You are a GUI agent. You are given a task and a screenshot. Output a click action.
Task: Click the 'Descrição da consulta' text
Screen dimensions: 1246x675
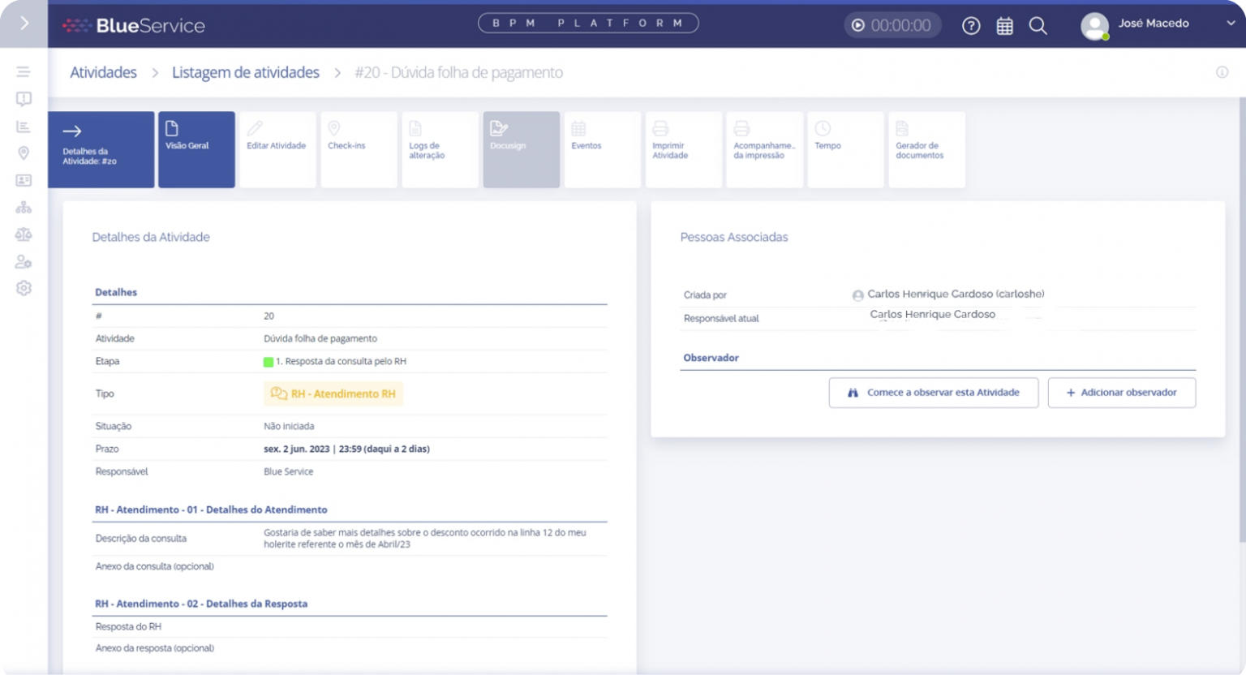(141, 538)
